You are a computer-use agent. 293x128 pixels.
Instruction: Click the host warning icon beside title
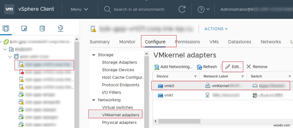pyautogui.click(x=93, y=29)
